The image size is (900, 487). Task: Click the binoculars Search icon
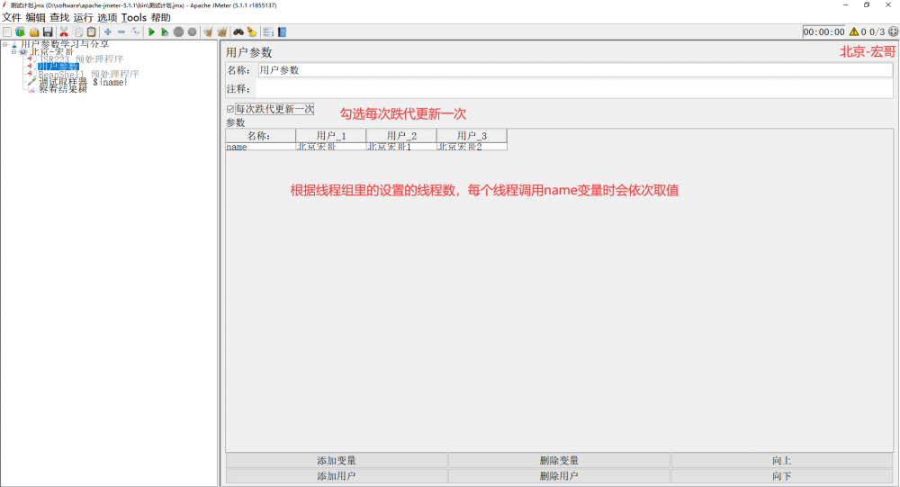tap(238, 32)
